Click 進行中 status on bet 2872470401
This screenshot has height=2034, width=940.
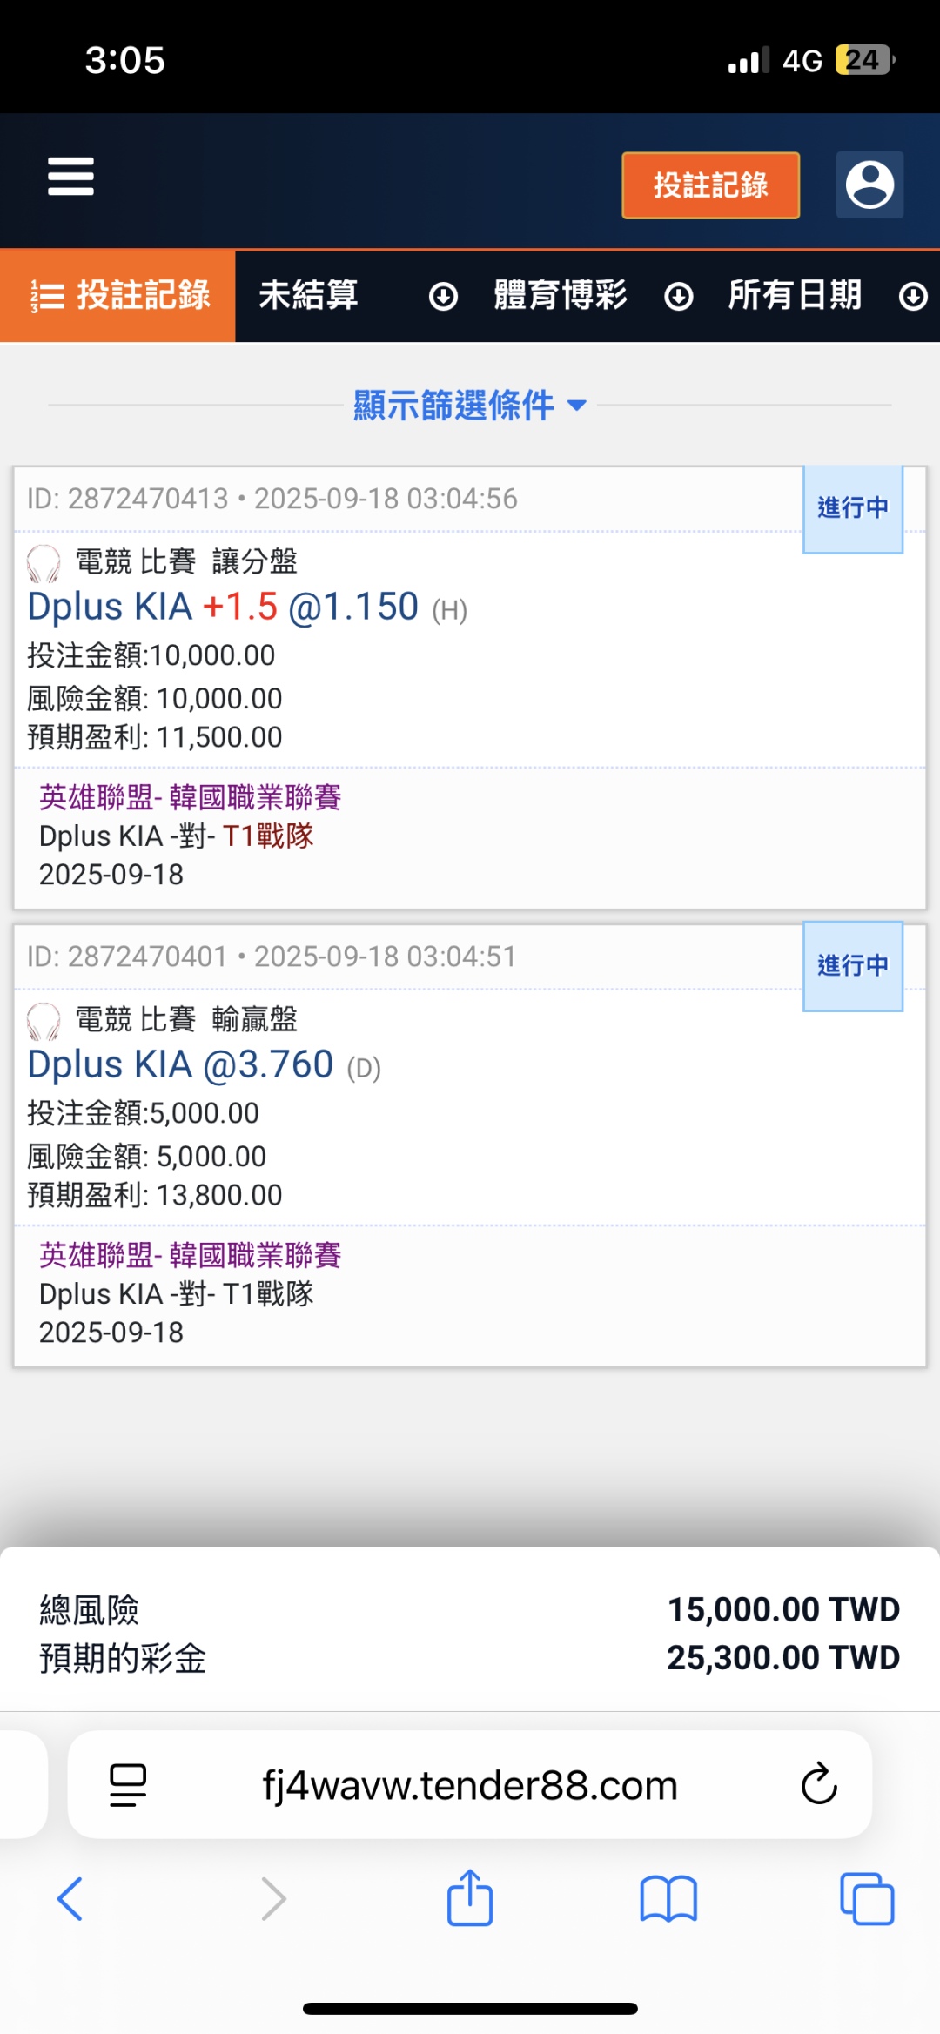[x=852, y=966]
